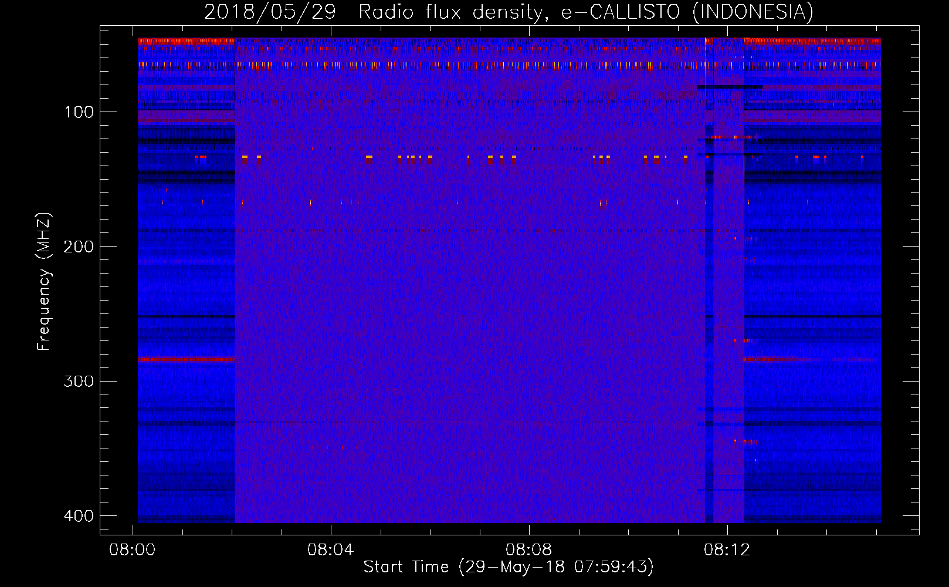Click the 100 tick label on the frequency axis

[79, 112]
